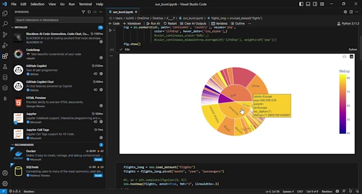Open the View menu
This screenshot has height=194, width=362.
pyautogui.click(x=52, y=4)
